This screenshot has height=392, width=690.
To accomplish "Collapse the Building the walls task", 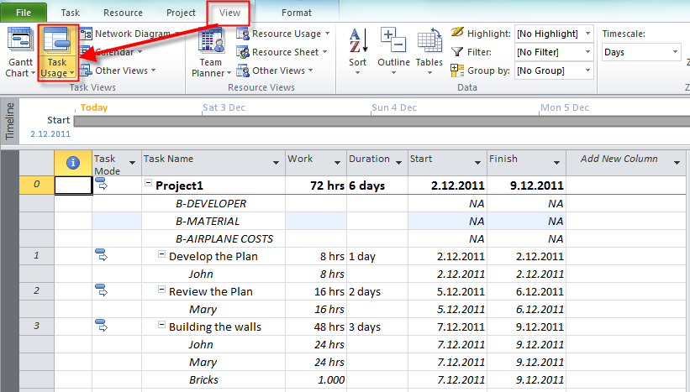I will point(161,327).
